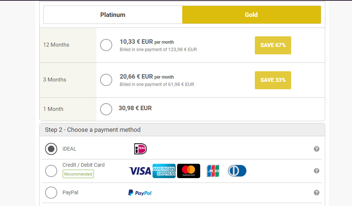The width and height of the screenshot is (352, 206).
Task: Click the SAVE 67% badge
Action: click(x=273, y=45)
